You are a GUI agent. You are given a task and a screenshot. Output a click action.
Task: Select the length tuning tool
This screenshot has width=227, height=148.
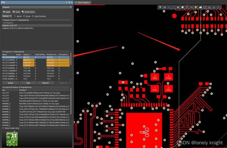pyautogui.click(x=192, y=7)
